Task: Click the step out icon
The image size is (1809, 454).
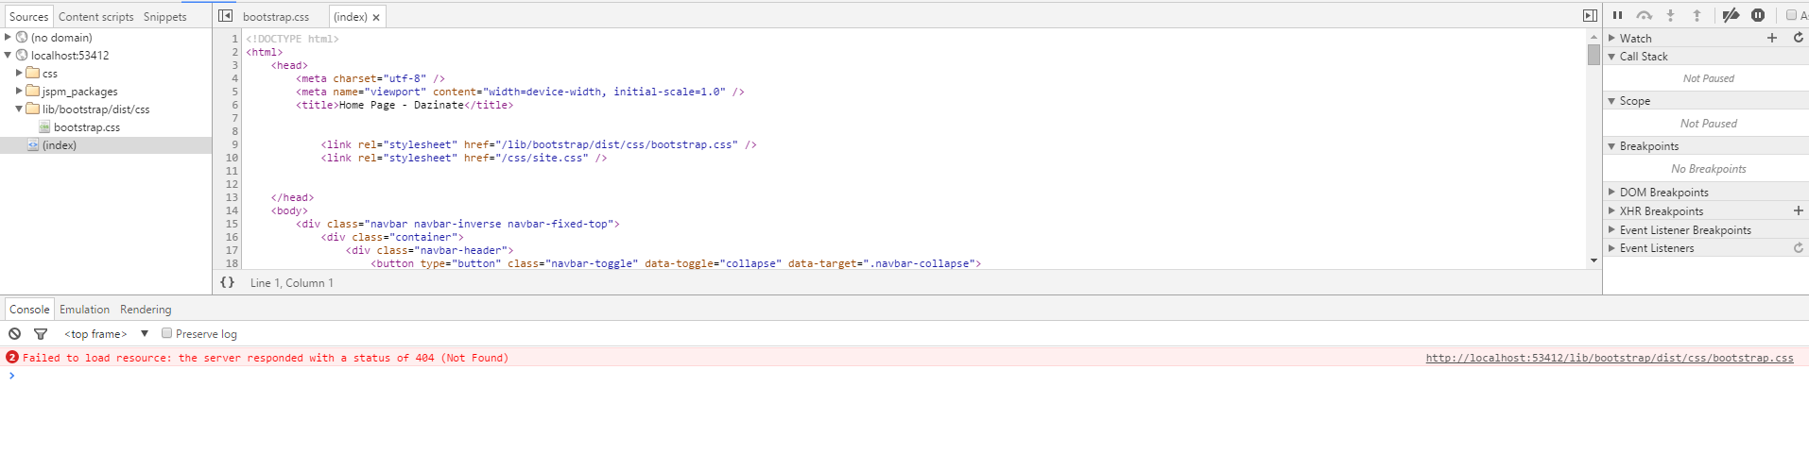Action: (1697, 15)
